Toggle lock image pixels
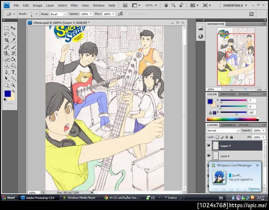Viewport: 269px width, 210px height. 222,137
